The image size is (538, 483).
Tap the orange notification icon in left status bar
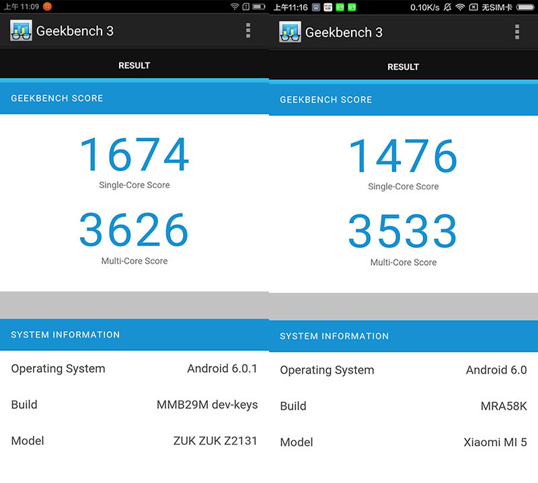47,7
